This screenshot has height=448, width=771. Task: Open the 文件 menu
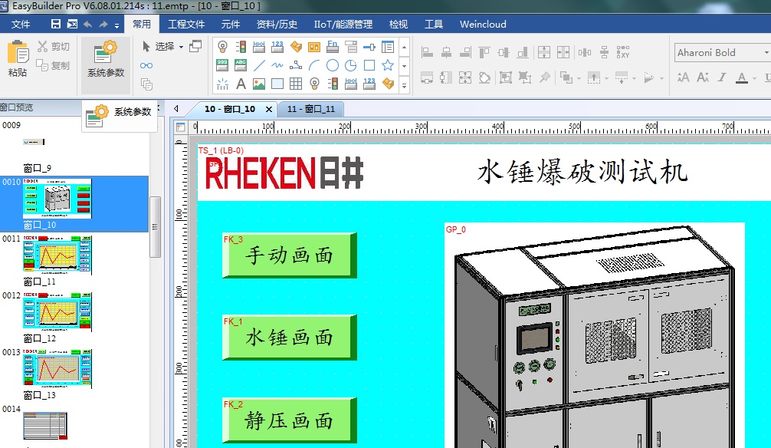coord(21,25)
